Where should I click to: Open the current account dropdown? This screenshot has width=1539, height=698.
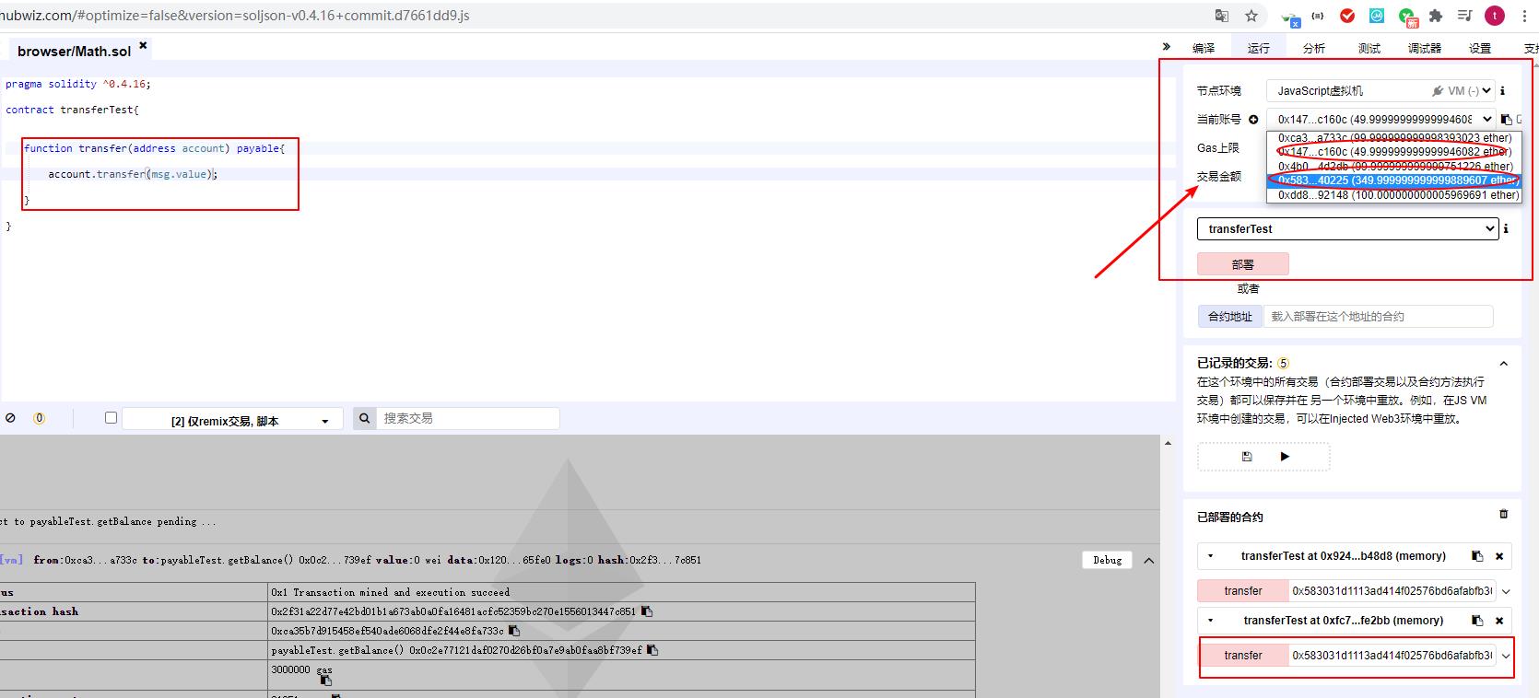1380,119
